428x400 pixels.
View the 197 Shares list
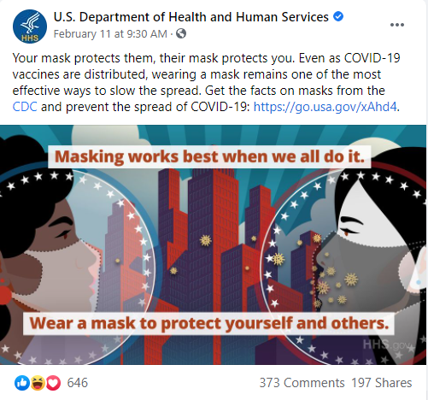click(x=382, y=383)
